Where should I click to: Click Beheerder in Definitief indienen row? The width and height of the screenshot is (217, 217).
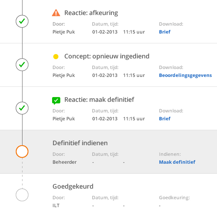64,162
